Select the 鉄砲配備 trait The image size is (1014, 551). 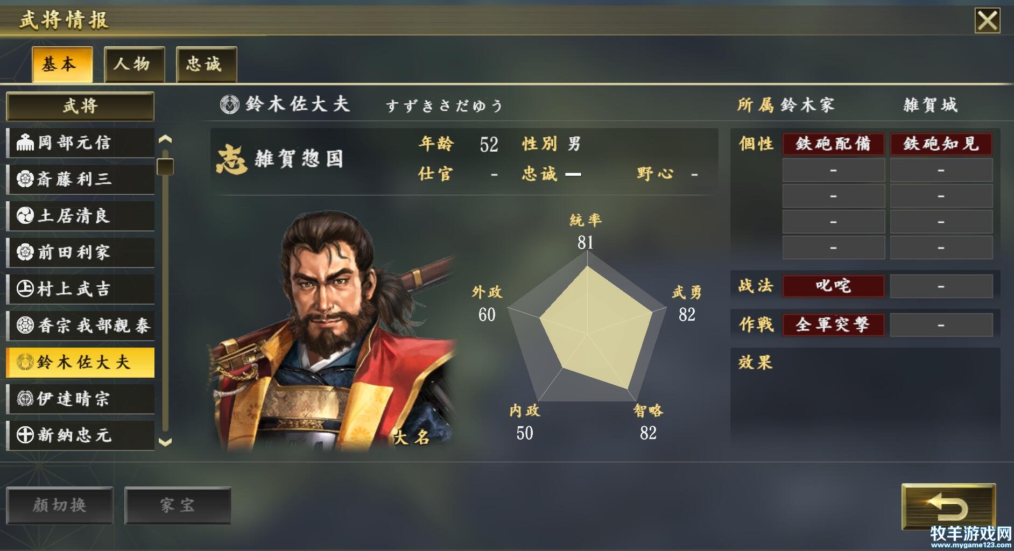(x=833, y=144)
